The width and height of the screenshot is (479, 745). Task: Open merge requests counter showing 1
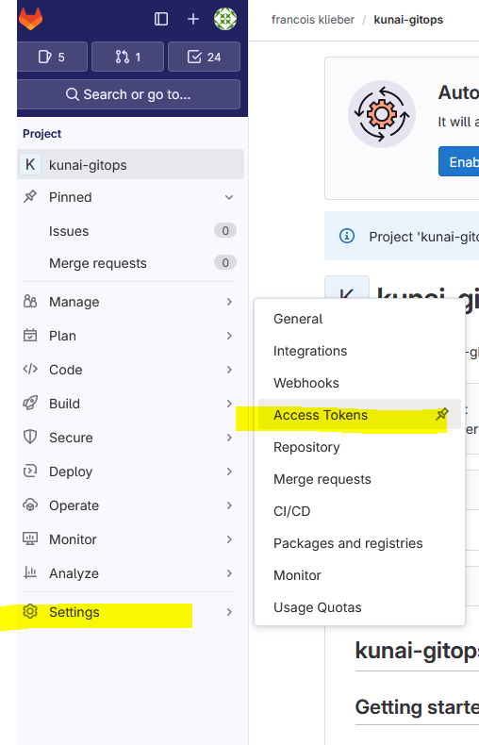point(128,57)
